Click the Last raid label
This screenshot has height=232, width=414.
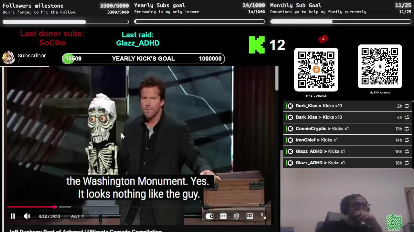[138, 35]
